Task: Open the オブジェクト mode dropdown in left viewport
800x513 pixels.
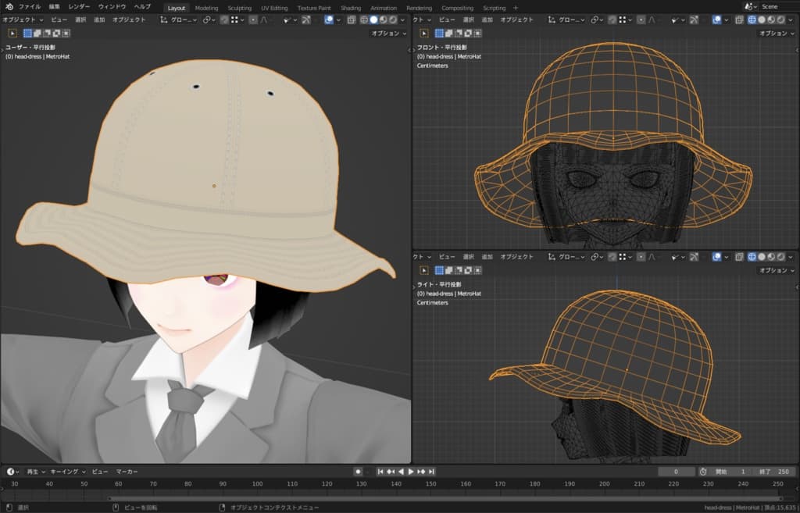Action: [20, 20]
